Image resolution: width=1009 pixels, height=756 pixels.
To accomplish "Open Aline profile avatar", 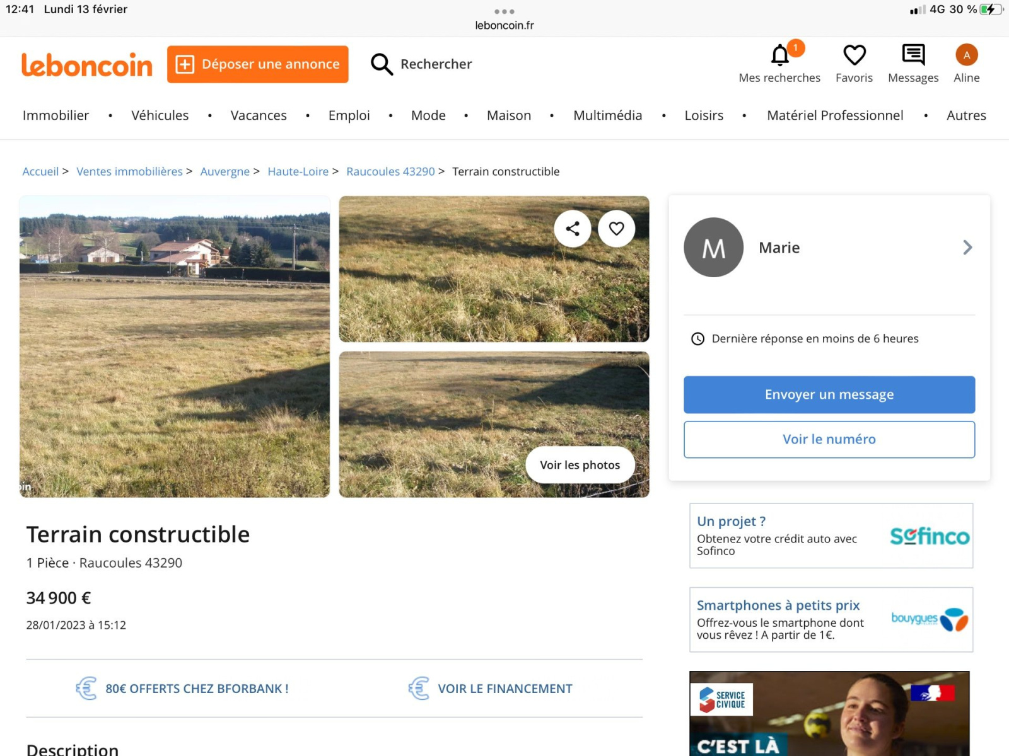I will point(966,55).
